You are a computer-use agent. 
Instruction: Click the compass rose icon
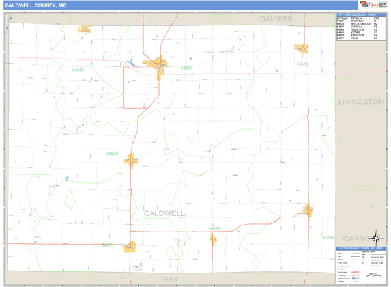point(377,237)
